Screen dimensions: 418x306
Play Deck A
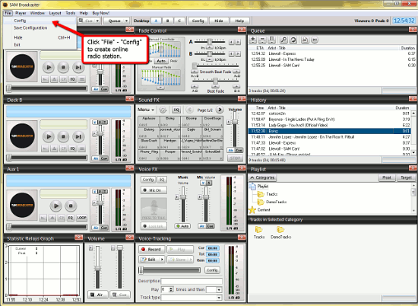(x=49, y=67)
